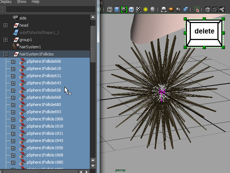Expand pSphere1Follicle643 in the tree
This screenshot has width=230, height=173.
coord(13,83)
